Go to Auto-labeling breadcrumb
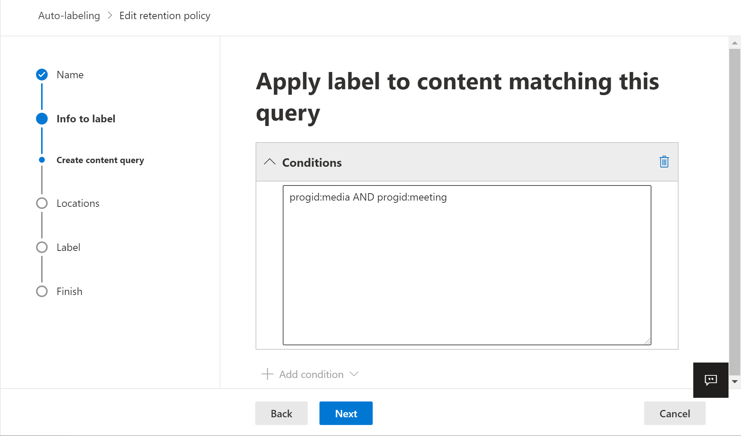 tap(69, 16)
